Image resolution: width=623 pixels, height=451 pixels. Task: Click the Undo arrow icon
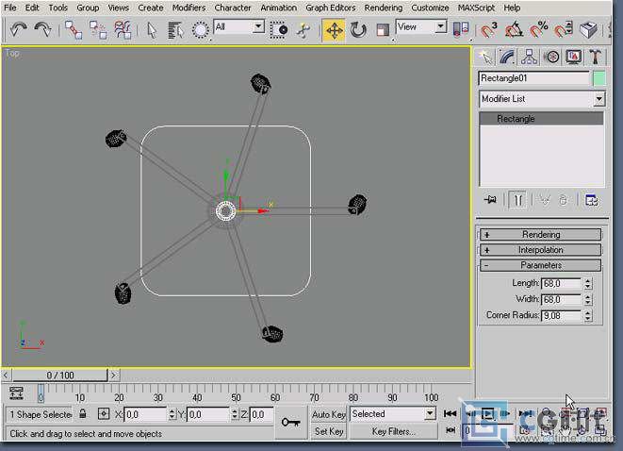pyautogui.click(x=18, y=29)
